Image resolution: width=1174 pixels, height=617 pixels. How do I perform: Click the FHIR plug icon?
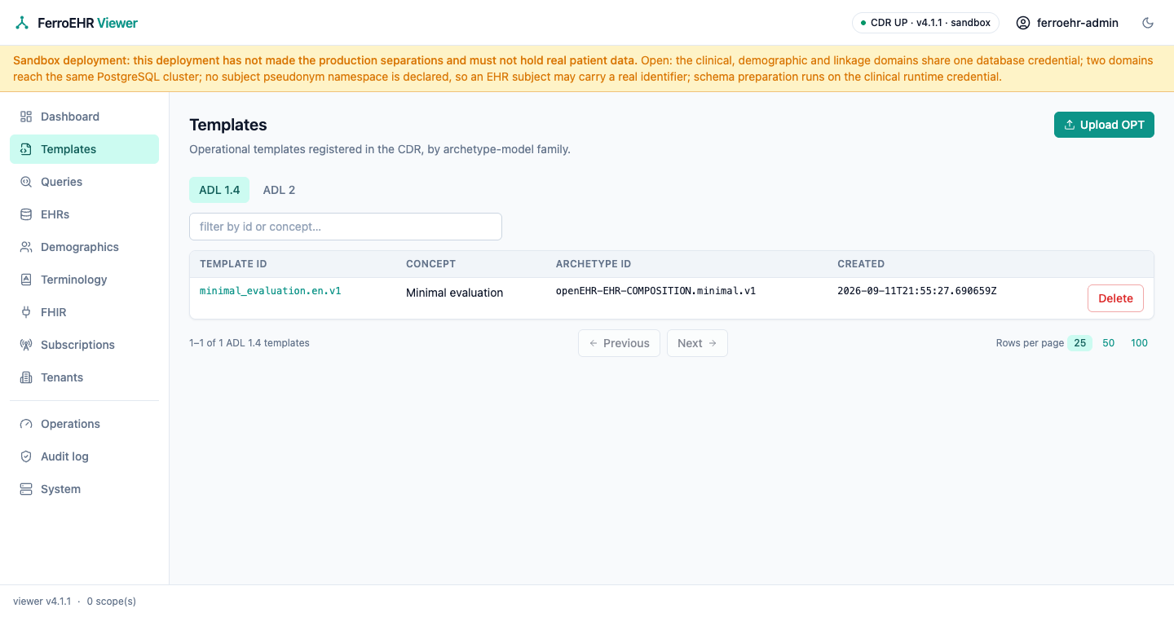click(26, 312)
